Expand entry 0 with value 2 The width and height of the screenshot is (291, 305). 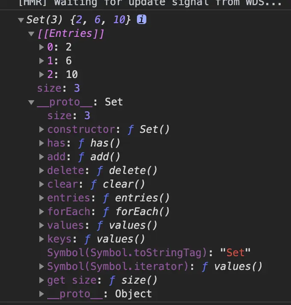42,47
